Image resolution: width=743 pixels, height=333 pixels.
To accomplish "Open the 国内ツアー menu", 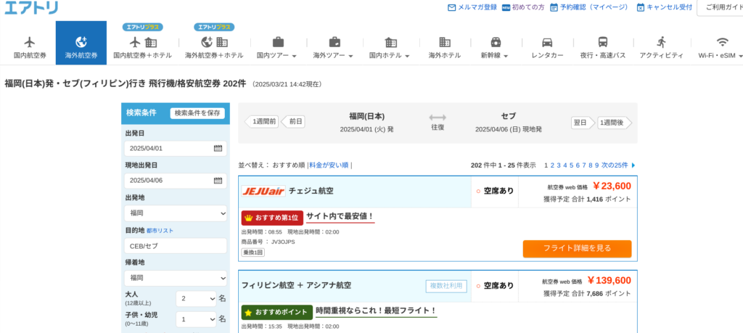I will click(x=278, y=42).
